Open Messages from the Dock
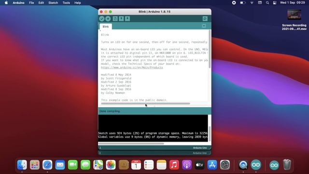The width and height of the screenshot is (309, 174). click(85, 164)
